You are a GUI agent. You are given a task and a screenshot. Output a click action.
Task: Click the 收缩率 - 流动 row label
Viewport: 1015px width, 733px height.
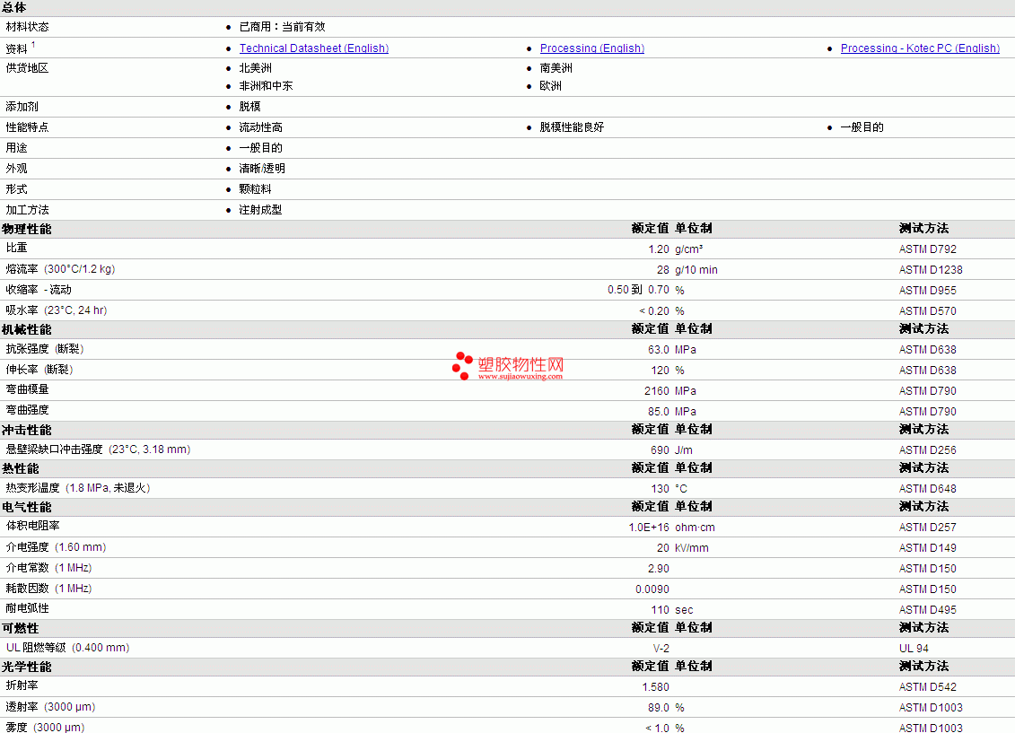39,289
